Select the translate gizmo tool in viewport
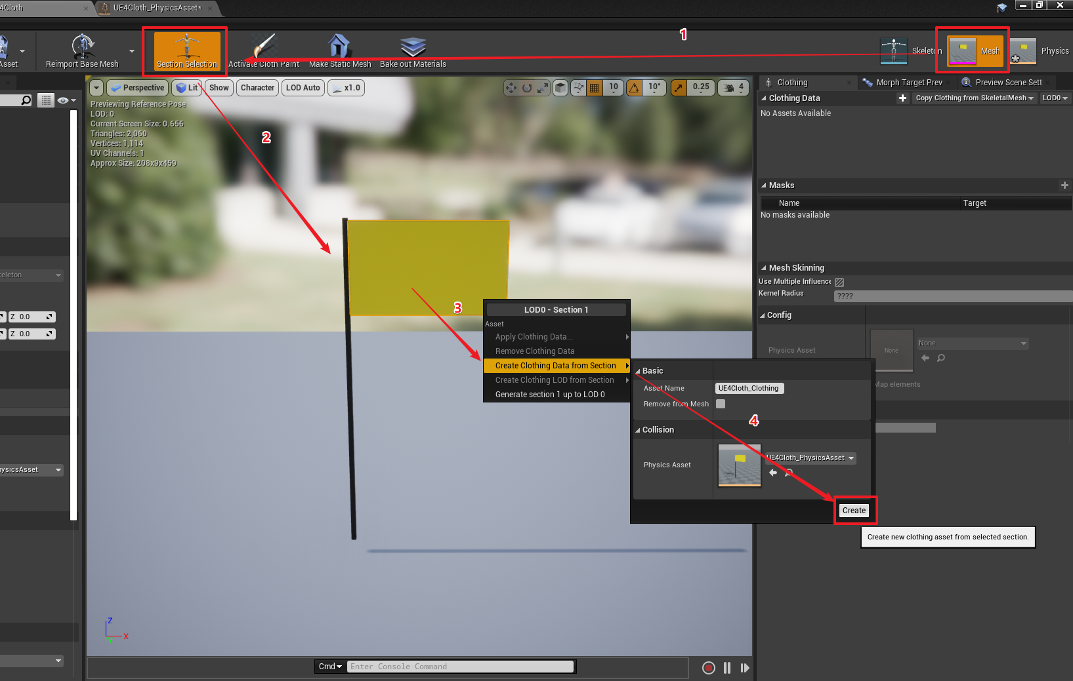Viewport: 1073px width, 681px height. tap(511, 88)
